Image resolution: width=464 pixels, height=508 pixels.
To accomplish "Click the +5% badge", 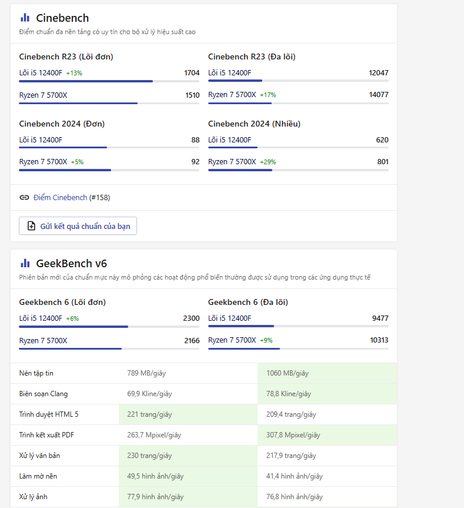I will tap(78, 162).
